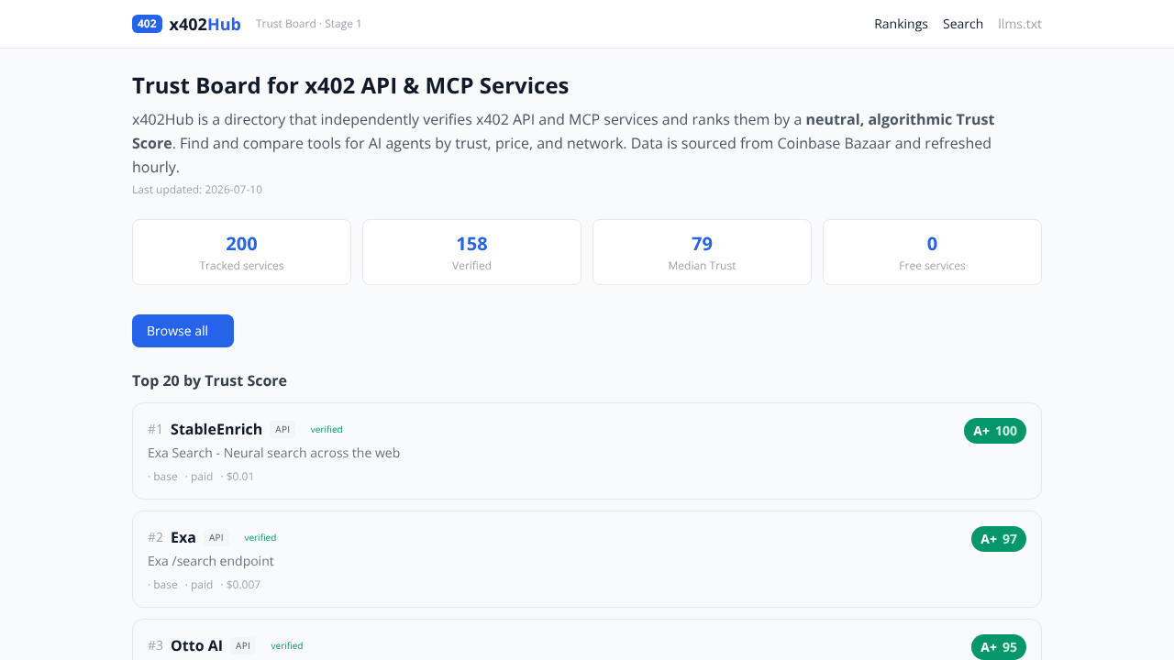Click the API tag next to StableEnrich
Screen dimensions: 1174x660
point(282,429)
